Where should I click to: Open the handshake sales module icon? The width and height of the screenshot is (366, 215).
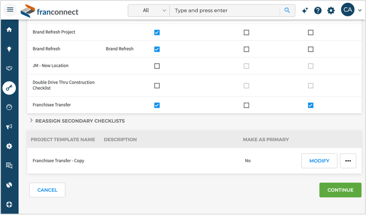9,69
